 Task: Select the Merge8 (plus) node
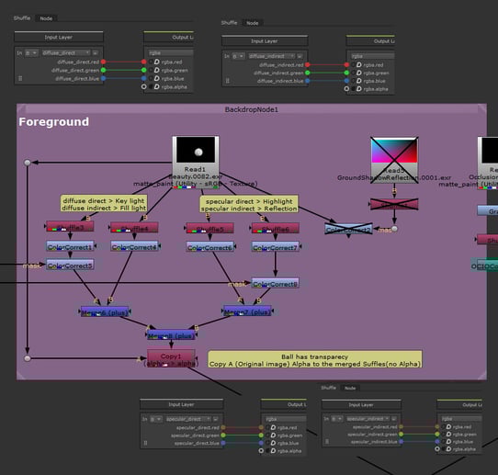[171, 335]
